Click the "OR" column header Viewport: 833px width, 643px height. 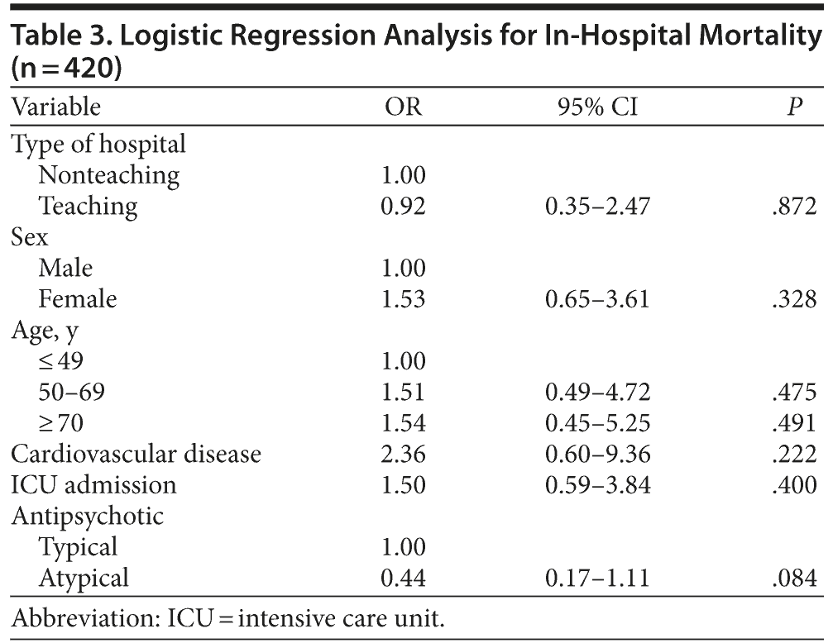(403, 107)
